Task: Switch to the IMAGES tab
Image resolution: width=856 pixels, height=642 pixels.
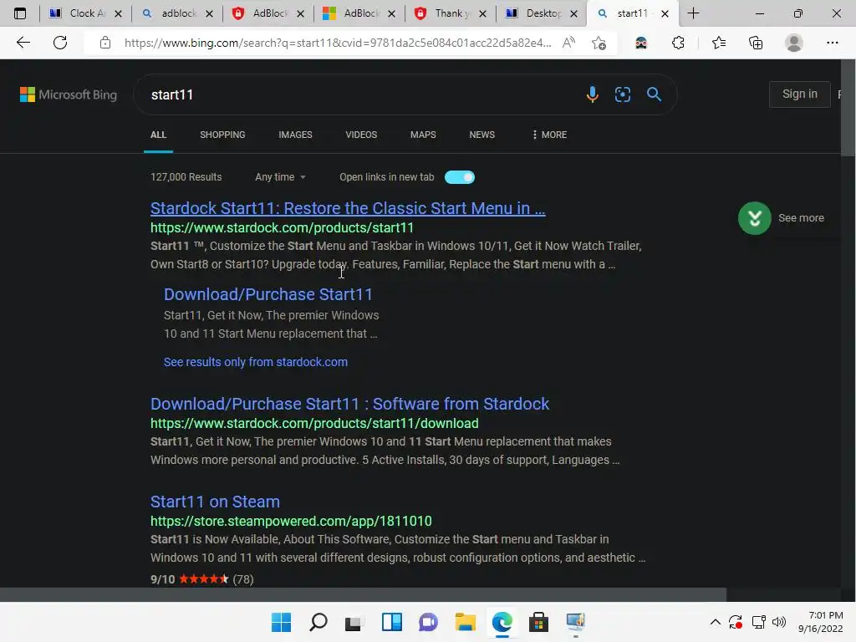Action: tap(295, 135)
